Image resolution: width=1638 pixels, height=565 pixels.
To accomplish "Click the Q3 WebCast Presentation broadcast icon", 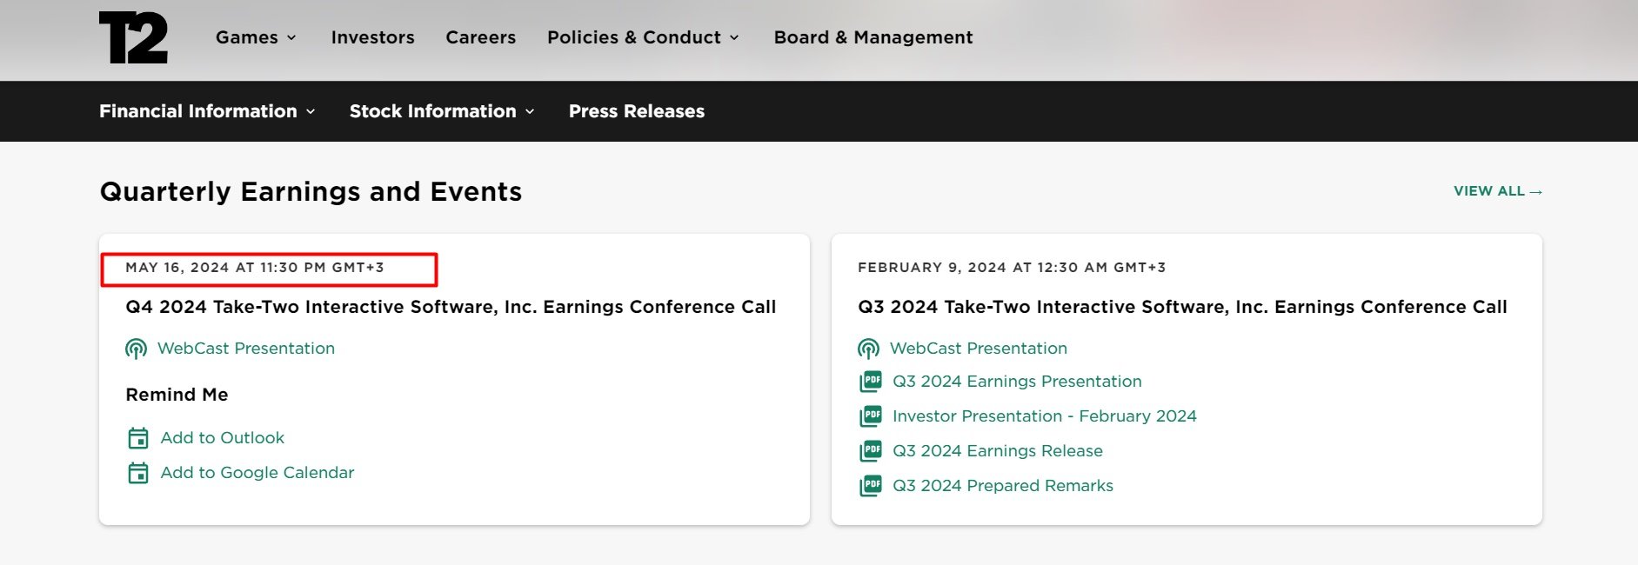I will tap(868, 349).
